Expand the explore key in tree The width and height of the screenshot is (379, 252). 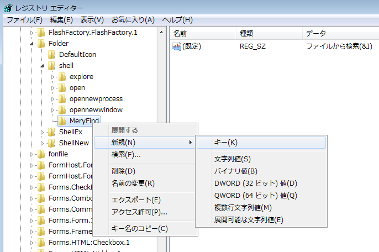point(53,77)
